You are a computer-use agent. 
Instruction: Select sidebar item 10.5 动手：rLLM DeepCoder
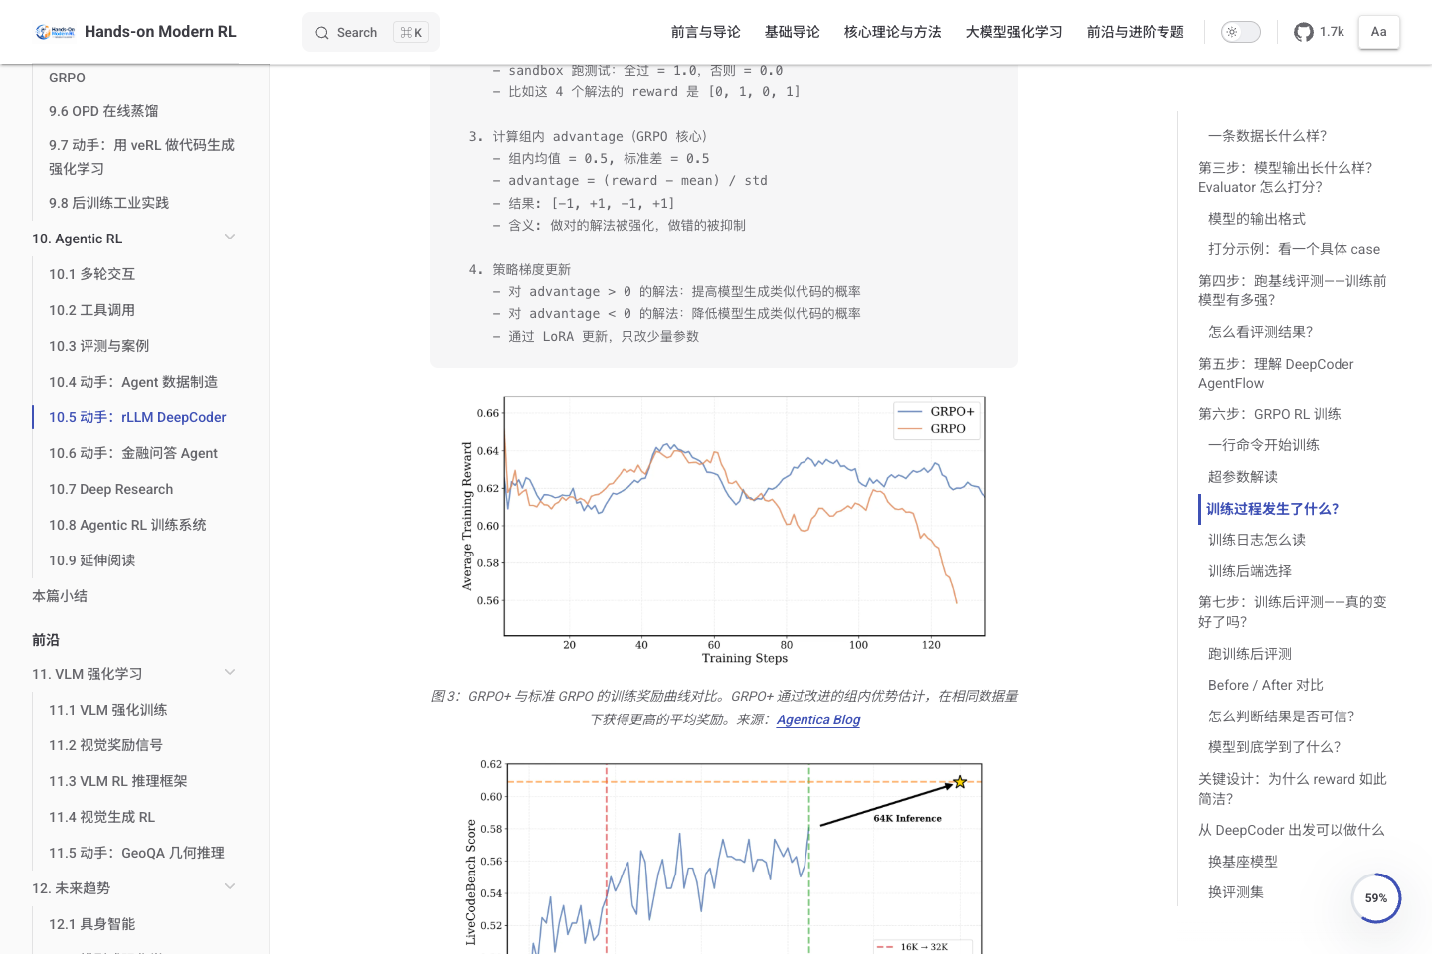point(137,417)
